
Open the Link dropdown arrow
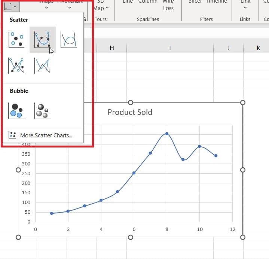(245, 8)
